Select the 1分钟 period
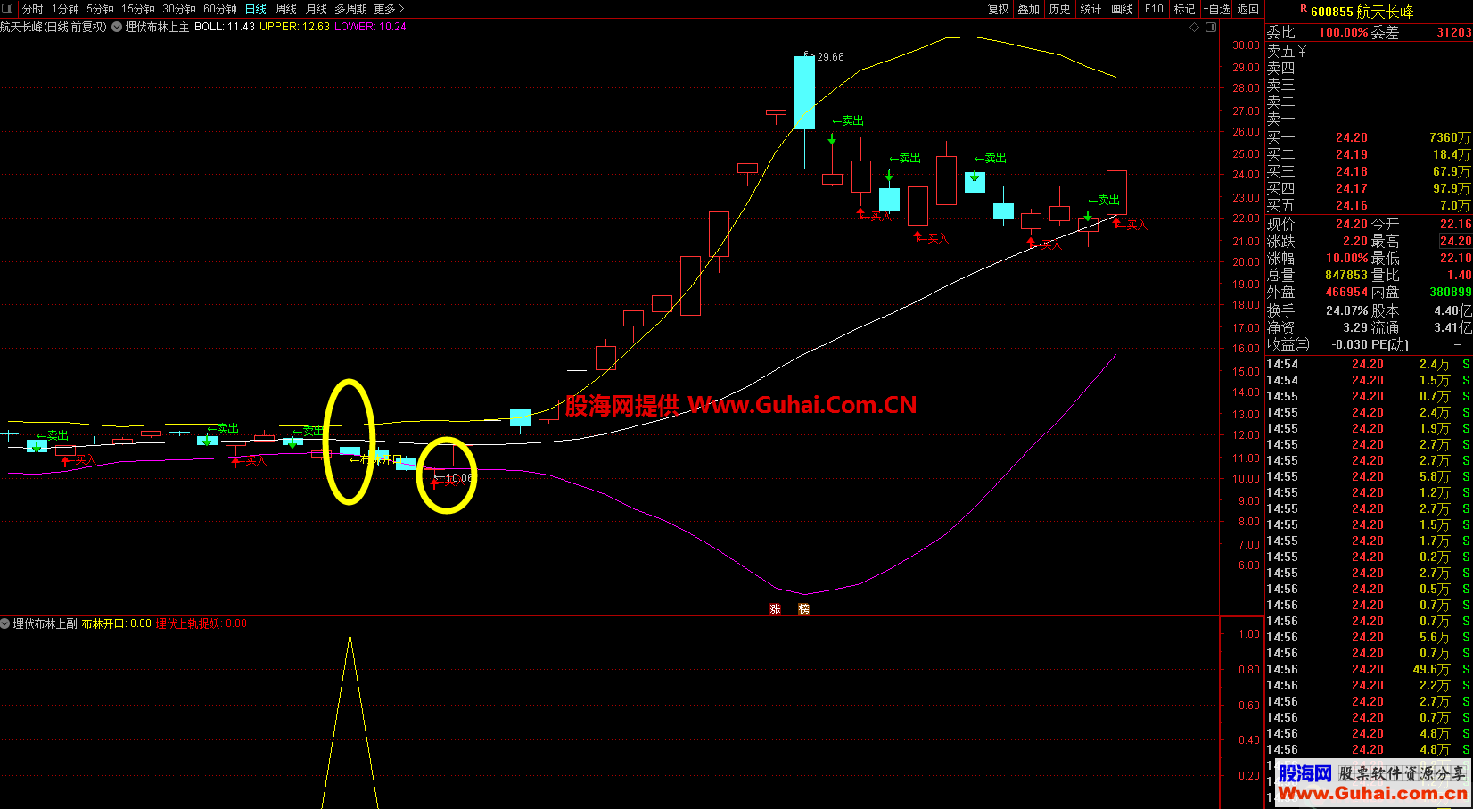The image size is (1473, 809). coord(65,9)
